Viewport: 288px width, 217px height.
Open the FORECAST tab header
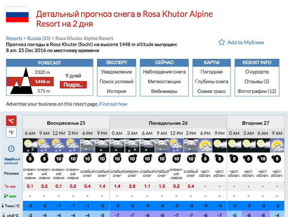(x=50, y=63)
